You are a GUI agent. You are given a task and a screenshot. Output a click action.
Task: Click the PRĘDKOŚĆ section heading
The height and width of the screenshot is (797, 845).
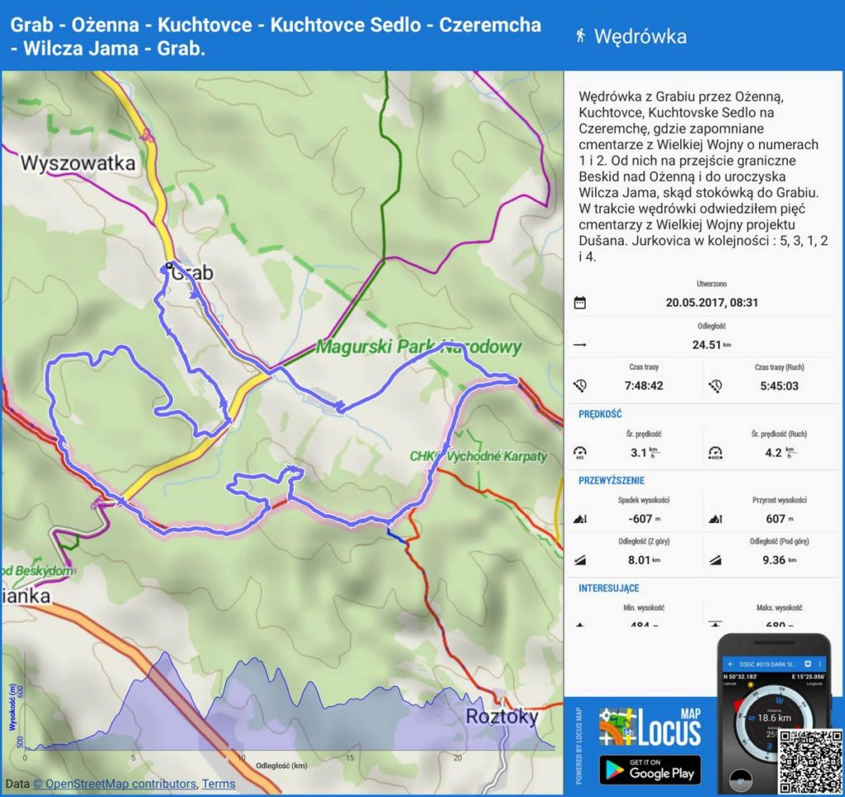(600, 414)
